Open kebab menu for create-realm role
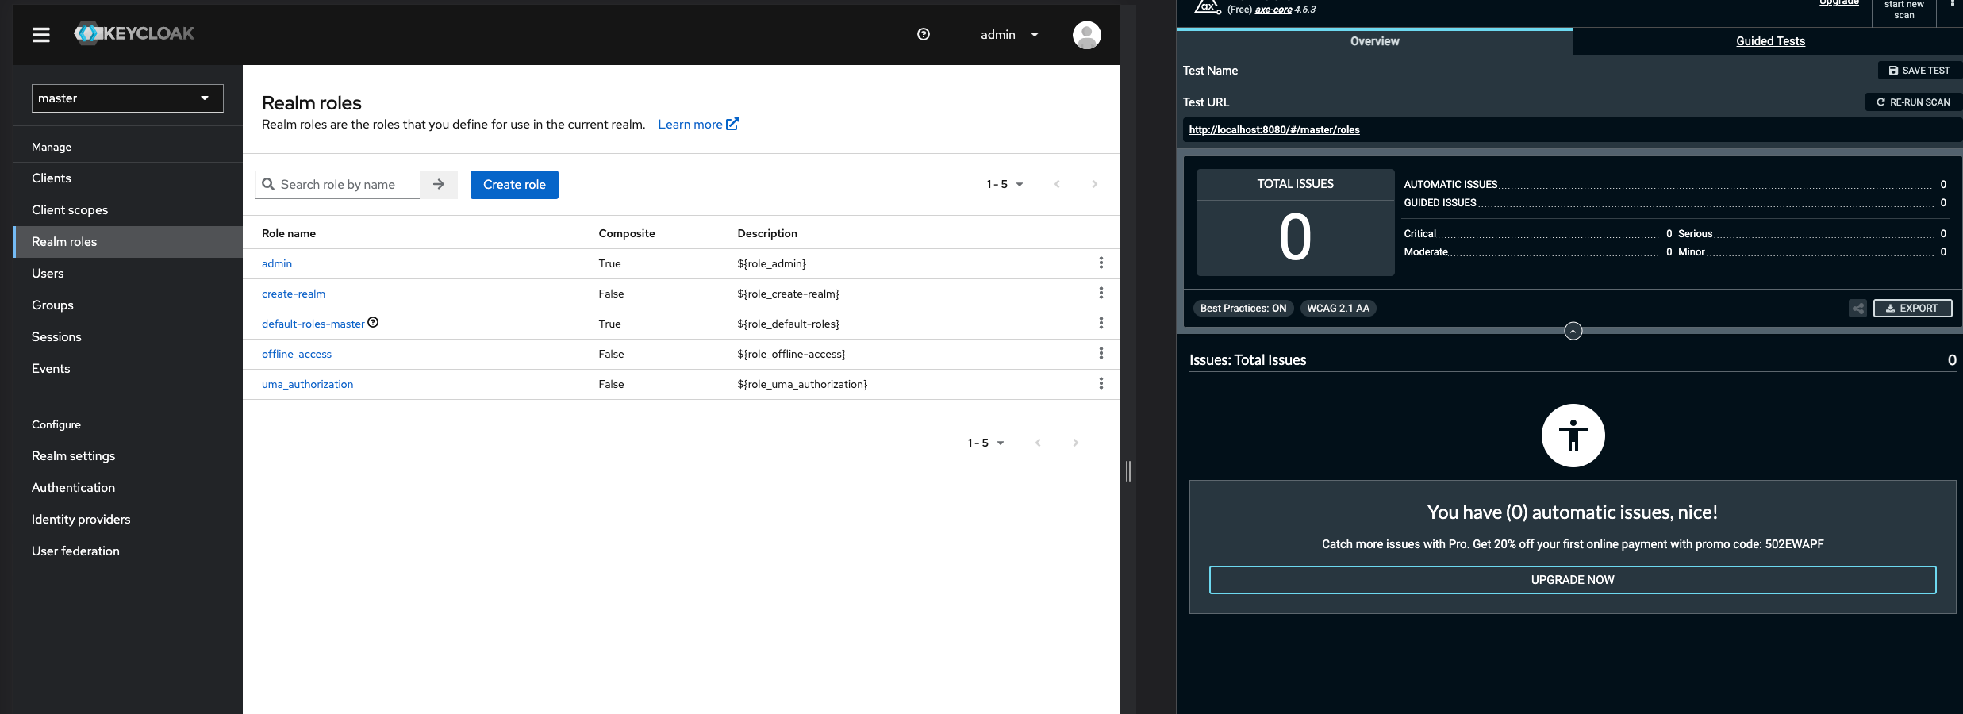 click(x=1101, y=293)
